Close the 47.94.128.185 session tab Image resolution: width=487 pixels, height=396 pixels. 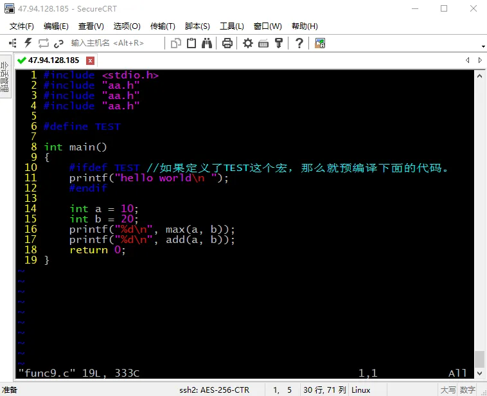(90, 60)
